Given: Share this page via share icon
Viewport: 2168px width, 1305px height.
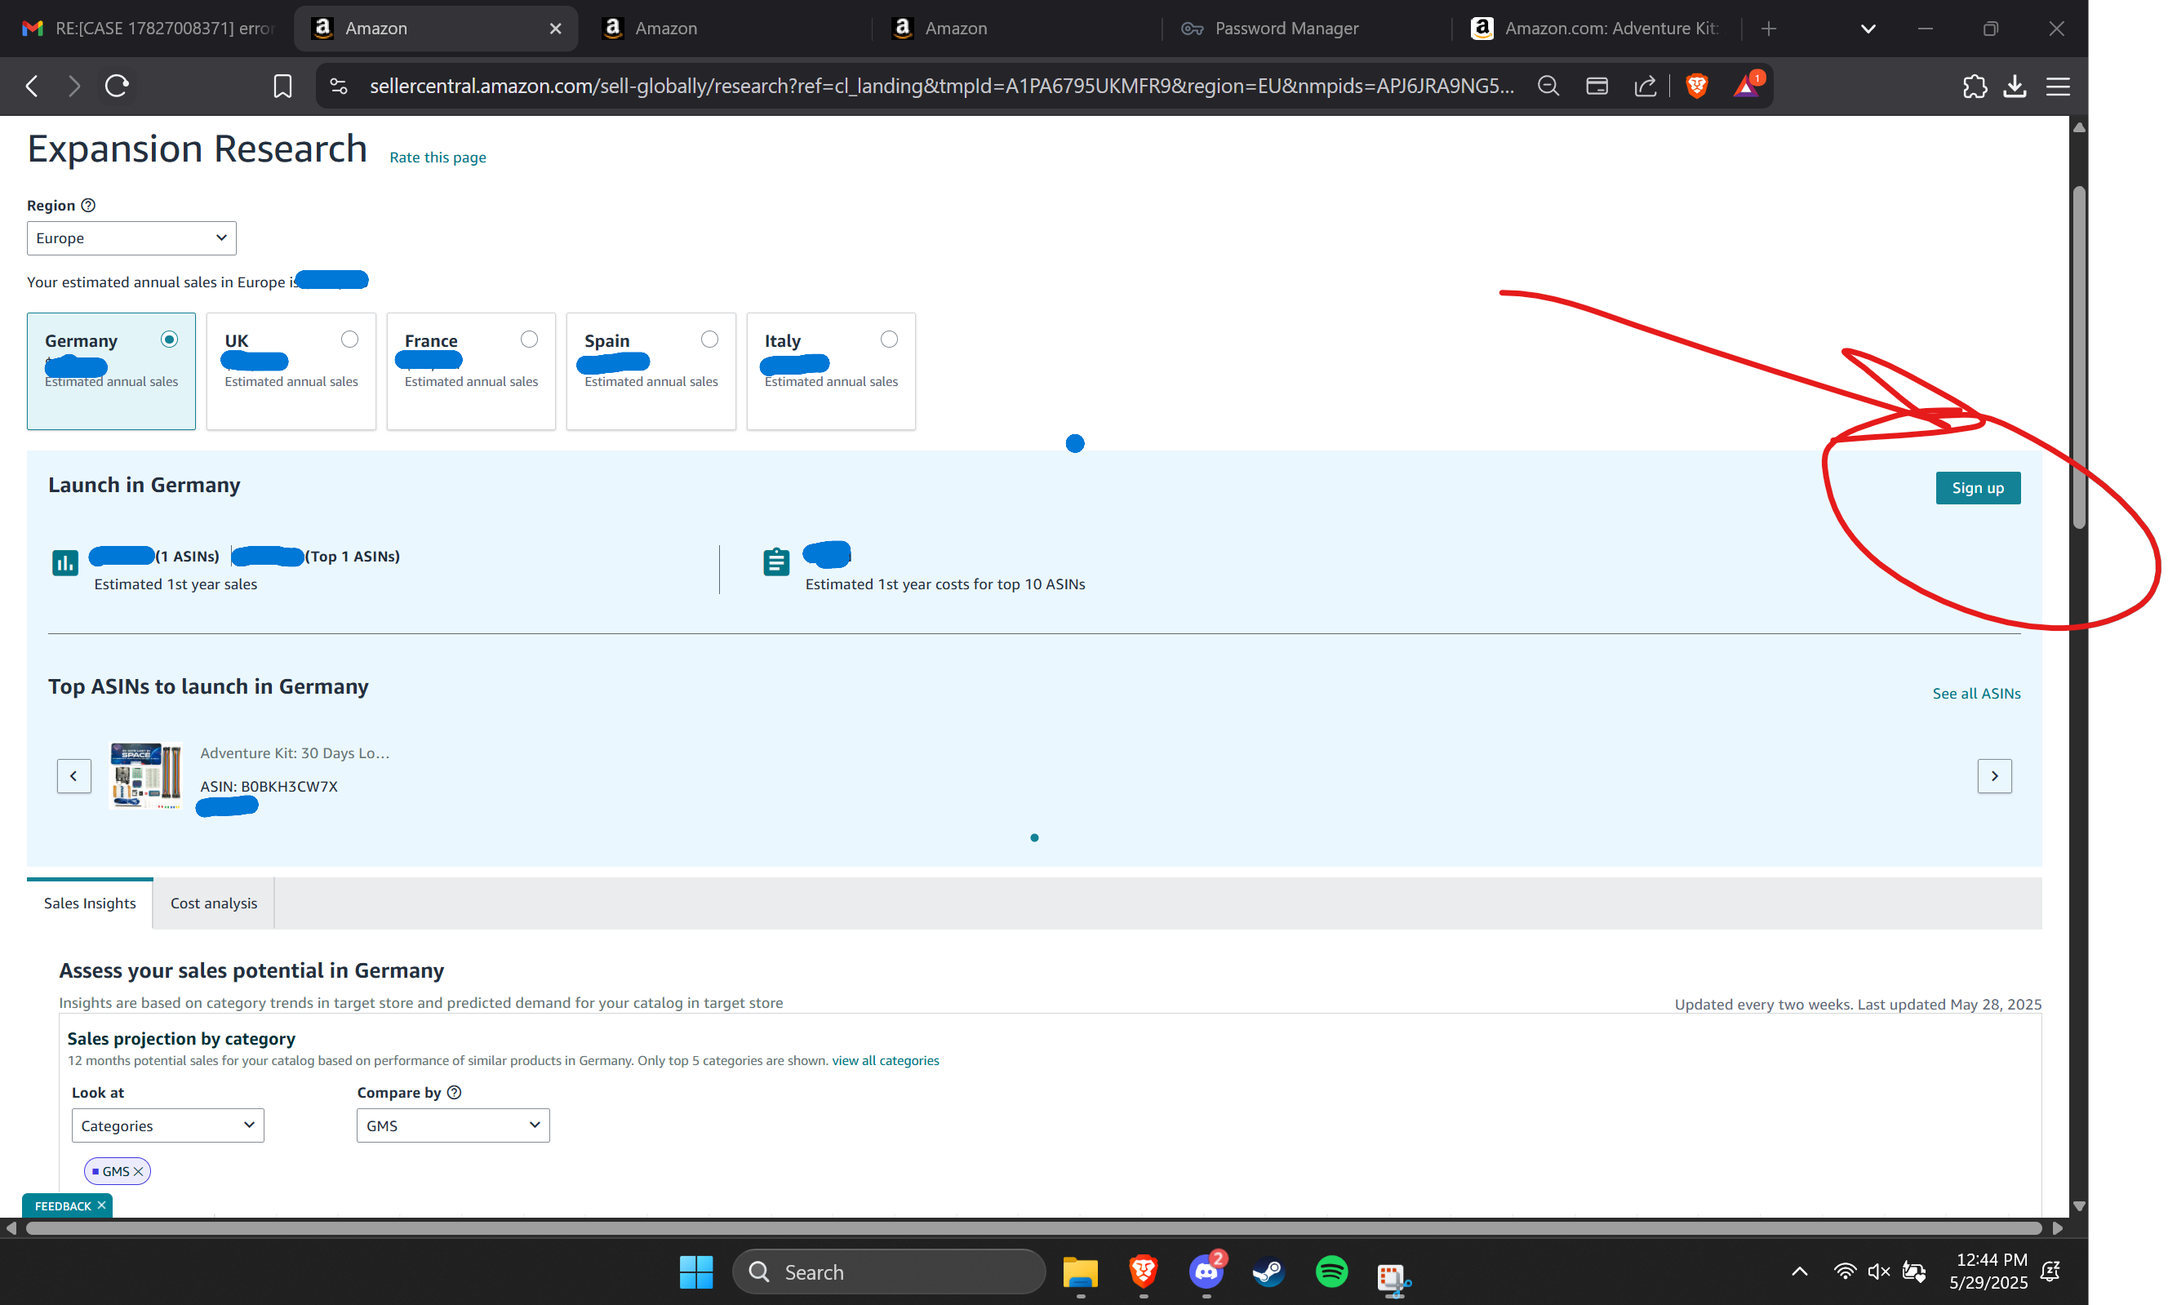Looking at the screenshot, I should [1645, 87].
